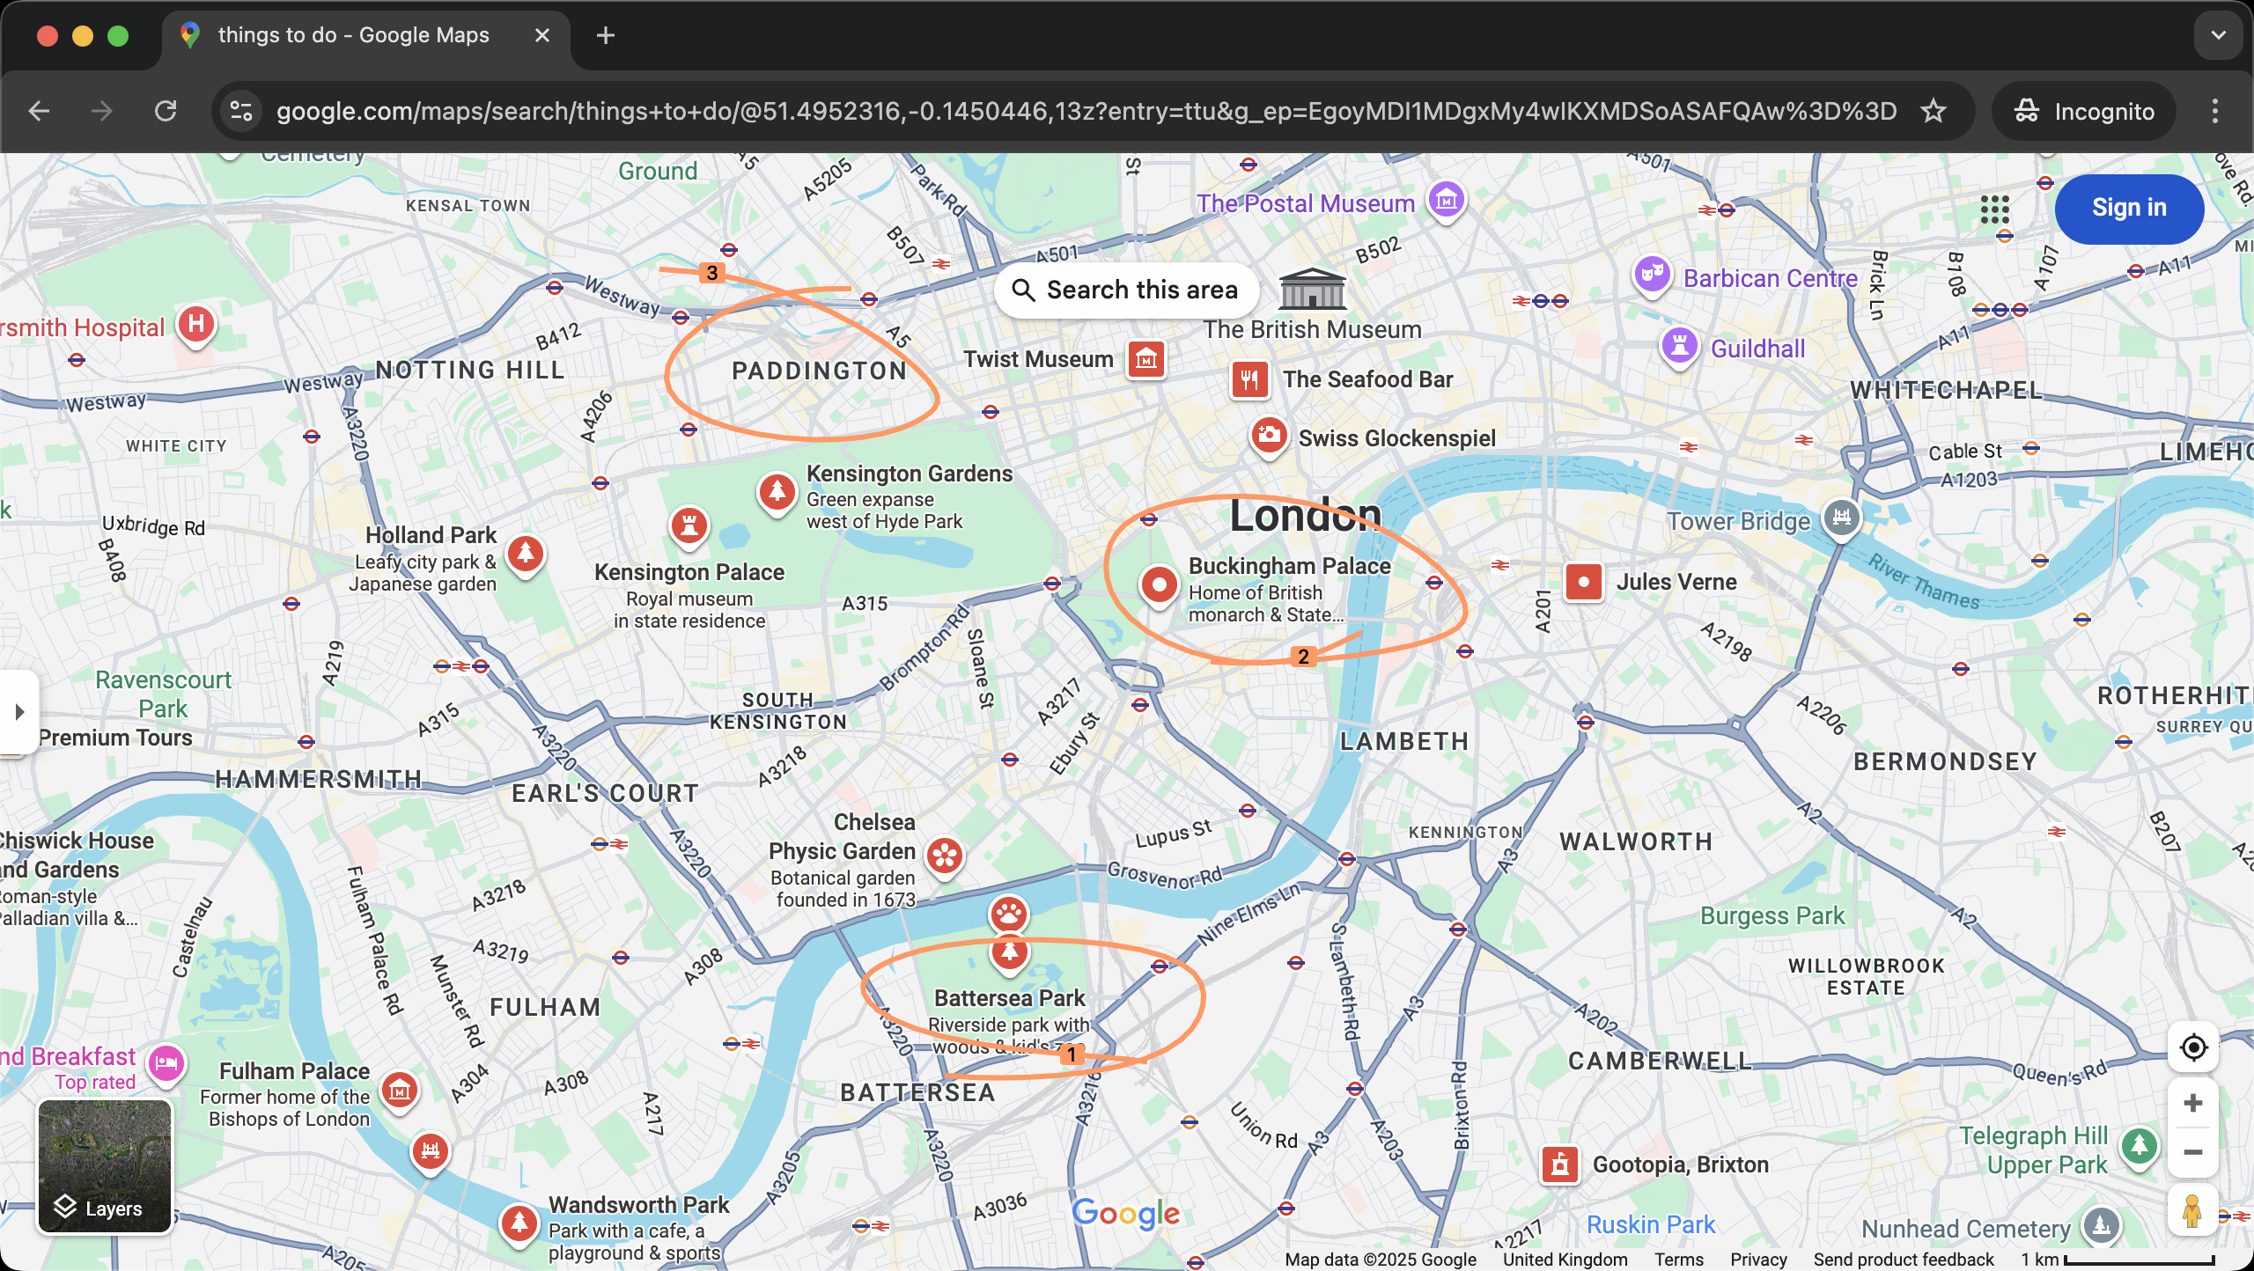Image resolution: width=2254 pixels, height=1271 pixels.
Task: Toggle the Layers satellite view thumbnail
Action: coord(104,1165)
